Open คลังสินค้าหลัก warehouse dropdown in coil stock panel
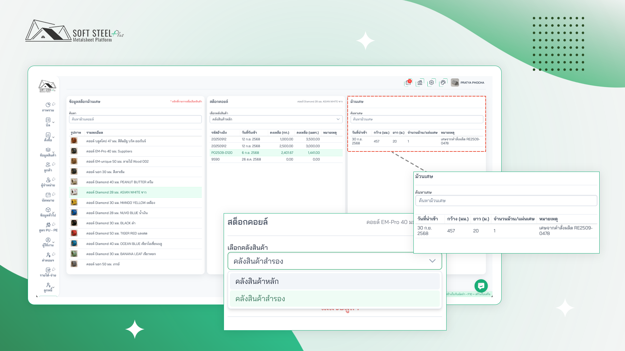This screenshot has width=625, height=351. coord(276,119)
